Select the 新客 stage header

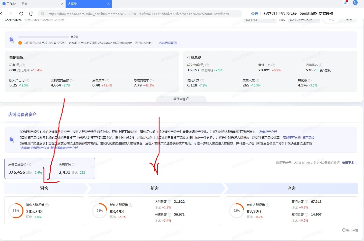click(155, 188)
